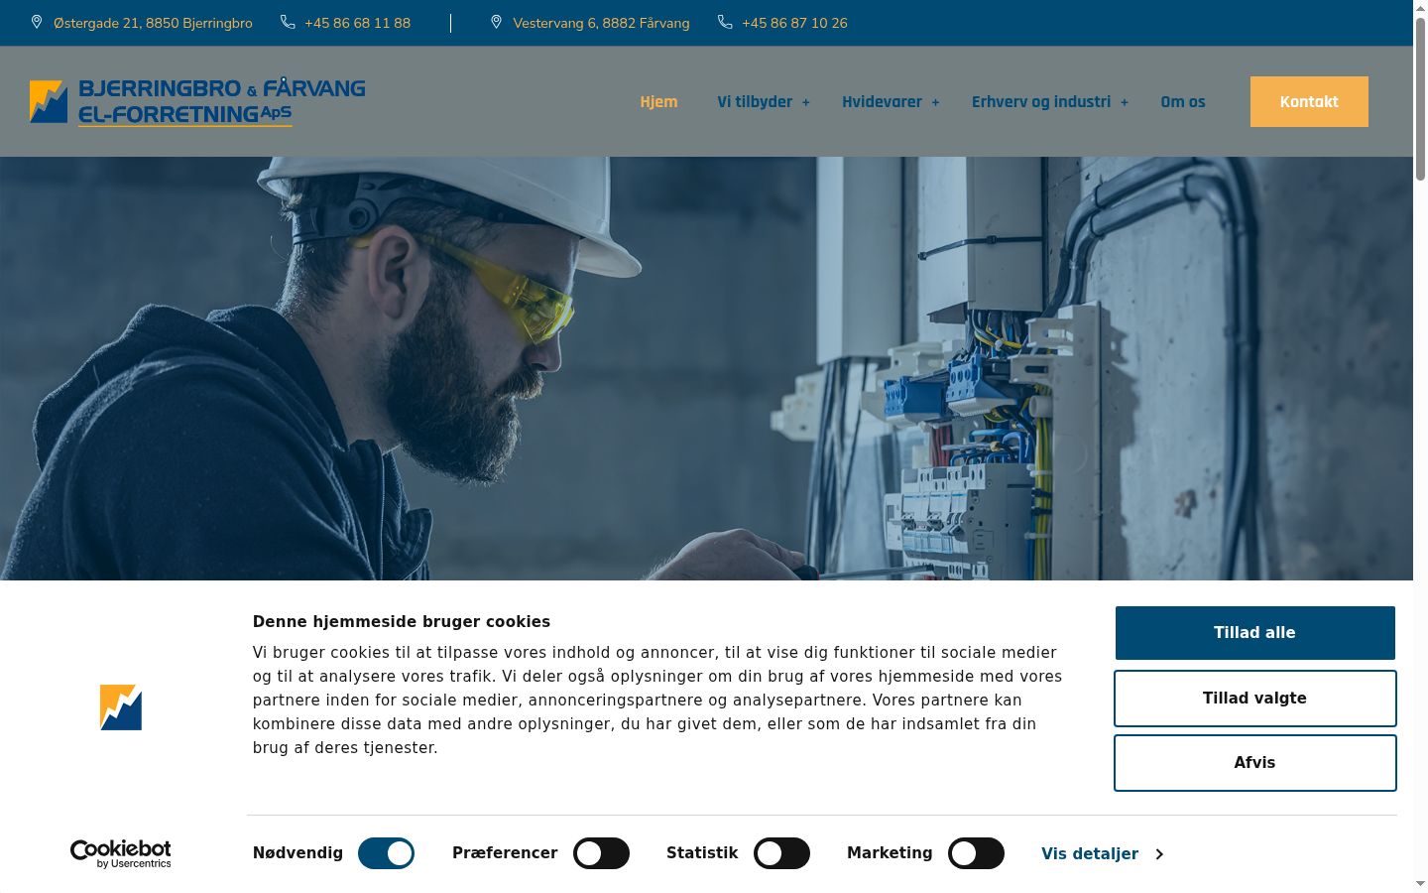Image resolution: width=1428 pixels, height=893 pixels.
Task: Click the scrollbar up arrow
Action: coord(1420,8)
